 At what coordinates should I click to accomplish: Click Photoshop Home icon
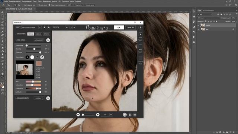[x=3, y=5]
